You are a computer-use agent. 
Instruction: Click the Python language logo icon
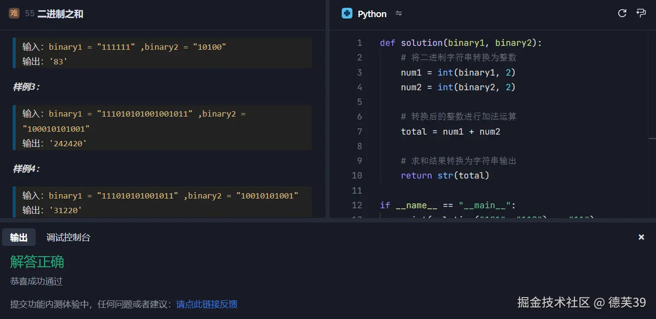[347, 14]
